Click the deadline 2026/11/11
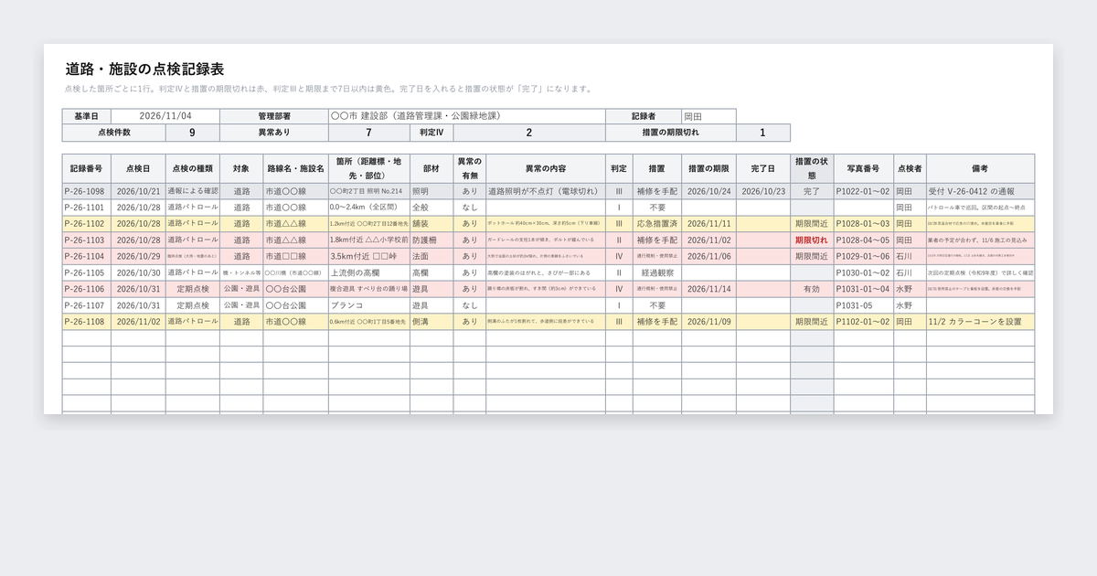This screenshot has height=576, width=1097. pyautogui.click(x=709, y=224)
